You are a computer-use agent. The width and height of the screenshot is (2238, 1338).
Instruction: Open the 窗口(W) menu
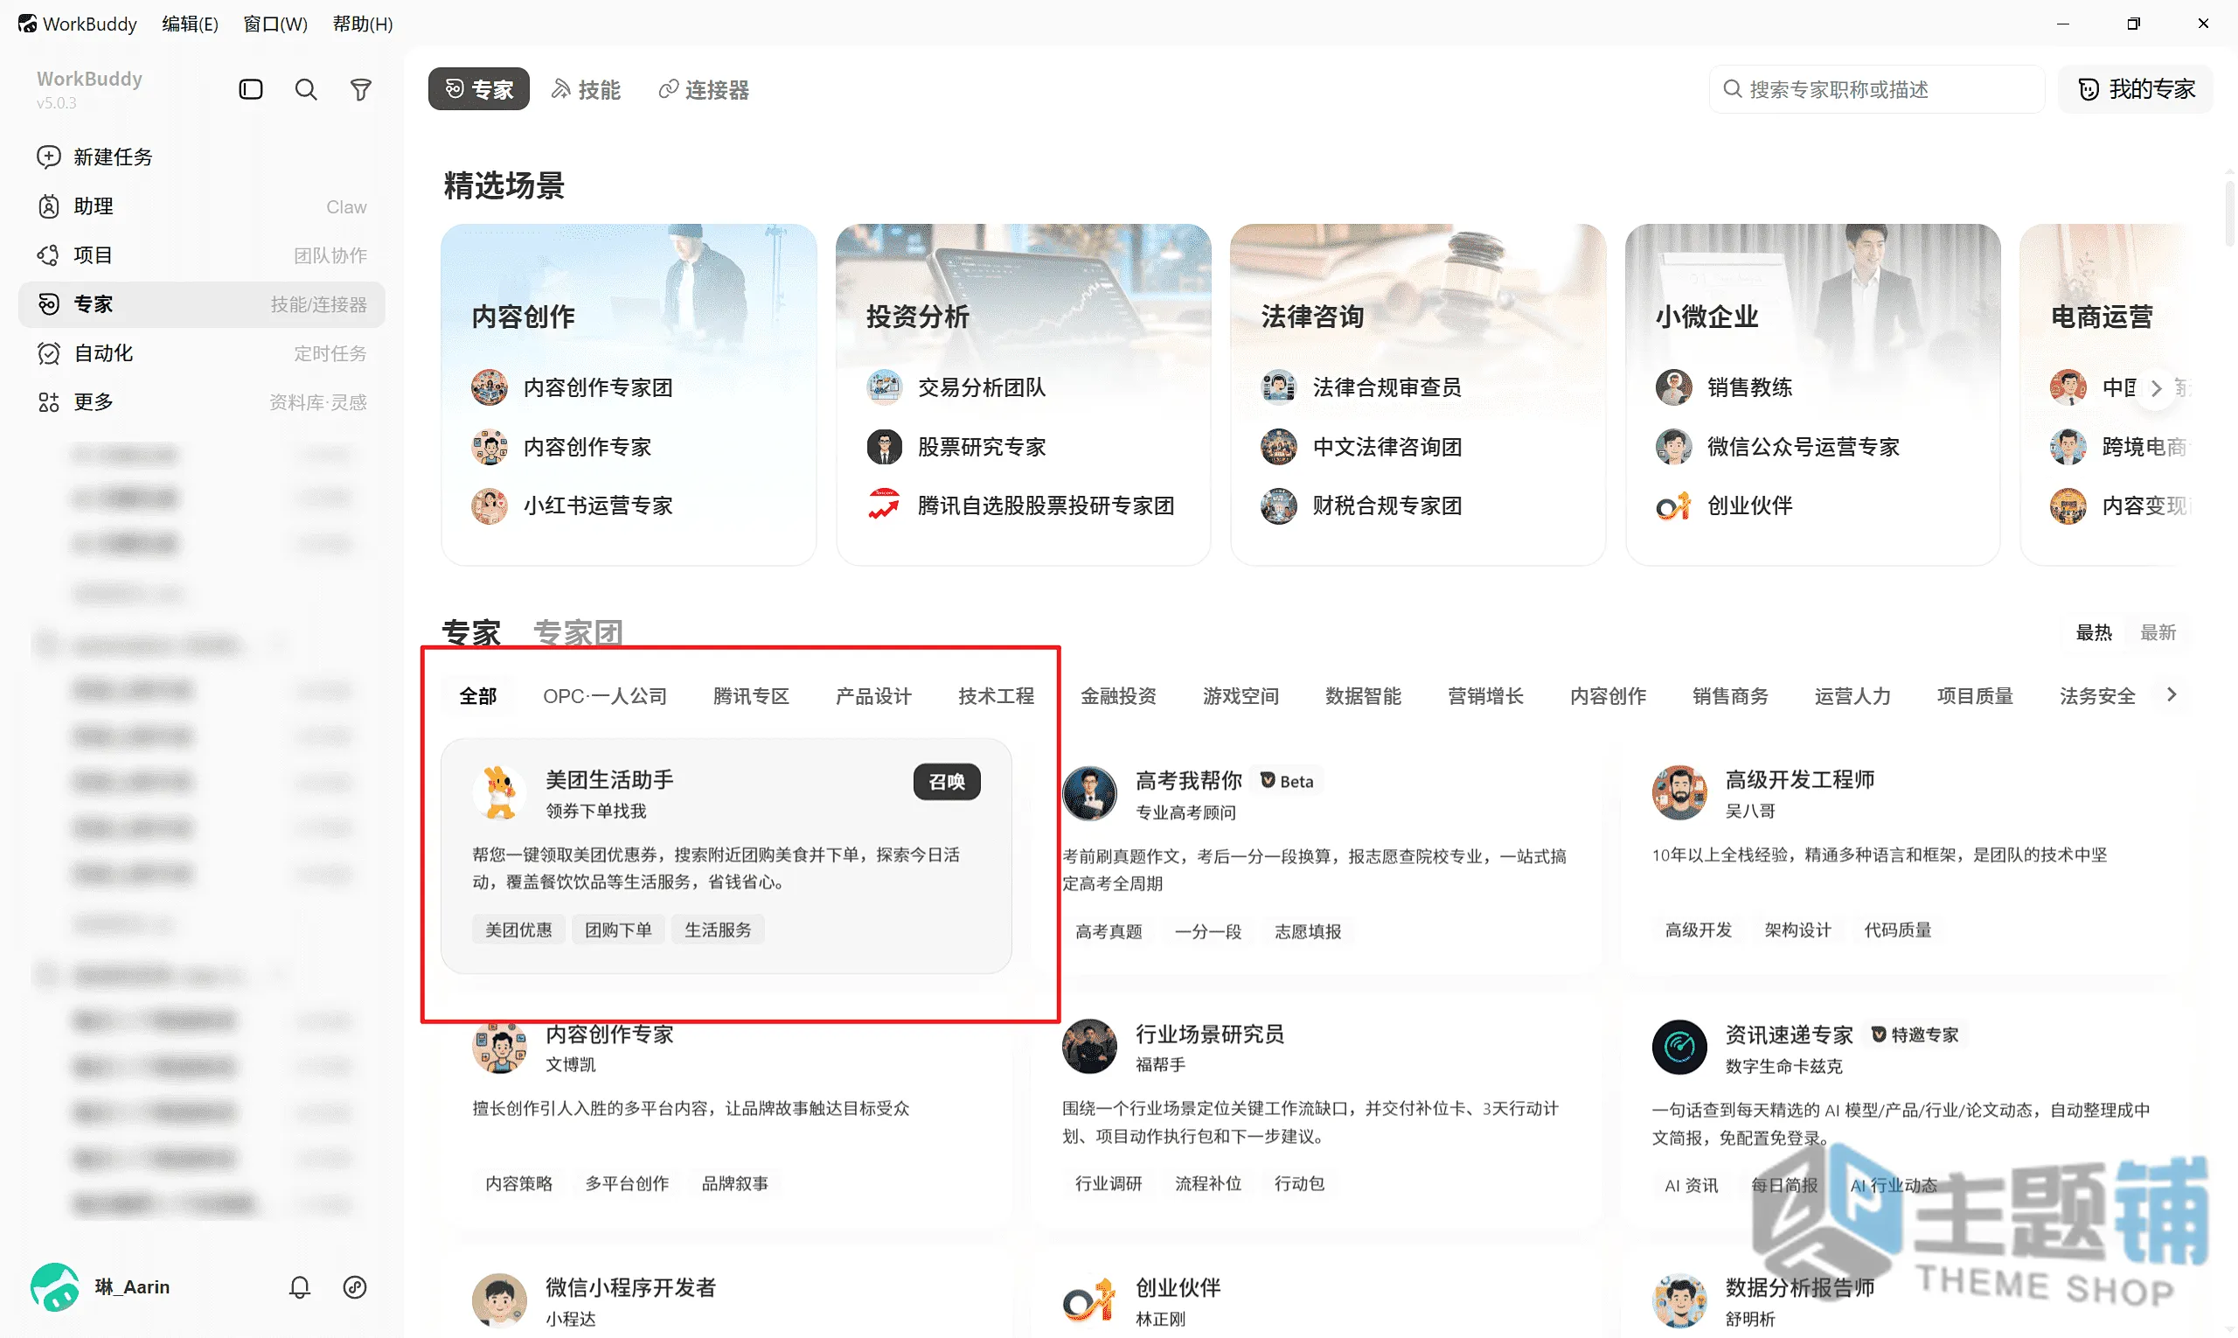275,24
